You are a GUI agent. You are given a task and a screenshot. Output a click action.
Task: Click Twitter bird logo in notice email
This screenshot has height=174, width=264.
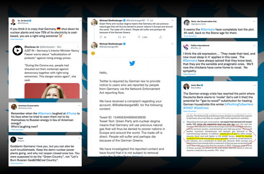click(x=132, y=63)
